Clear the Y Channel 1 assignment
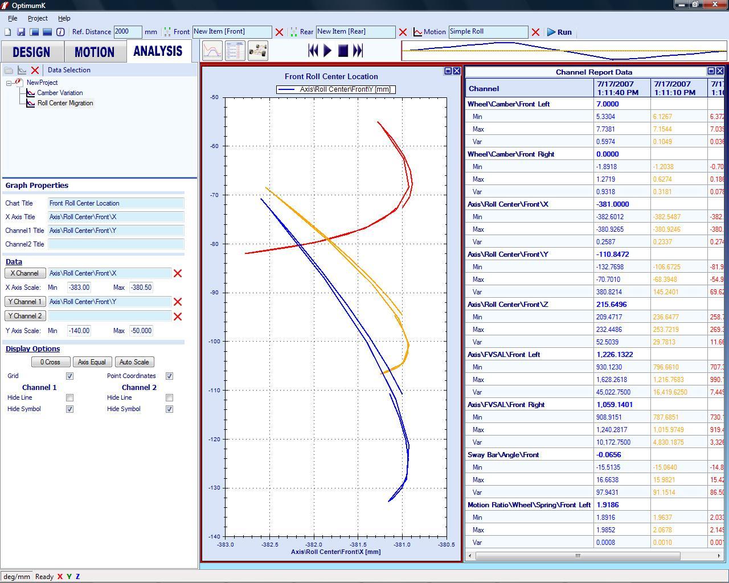 click(178, 302)
